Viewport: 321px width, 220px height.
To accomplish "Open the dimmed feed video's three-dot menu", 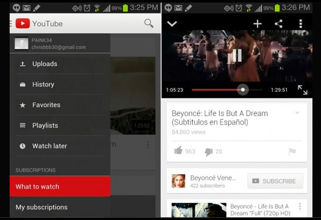I will pyautogui.click(x=148, y=145).
